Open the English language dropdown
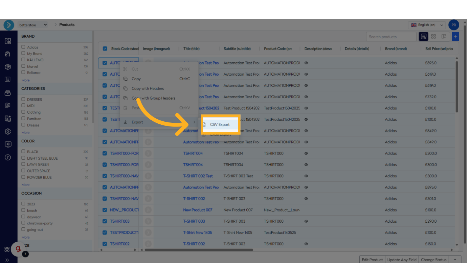467x263 pixels. point(427,25)
